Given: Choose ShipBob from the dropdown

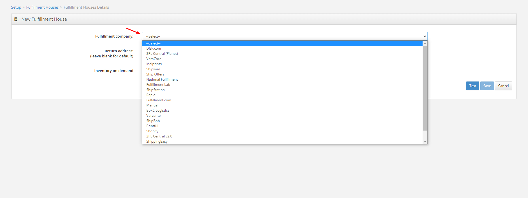Looking at the screenshot, I should (282, 121).
